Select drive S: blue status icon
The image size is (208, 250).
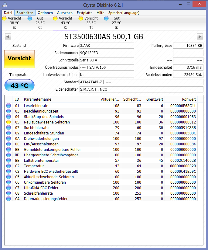[106, 18]
